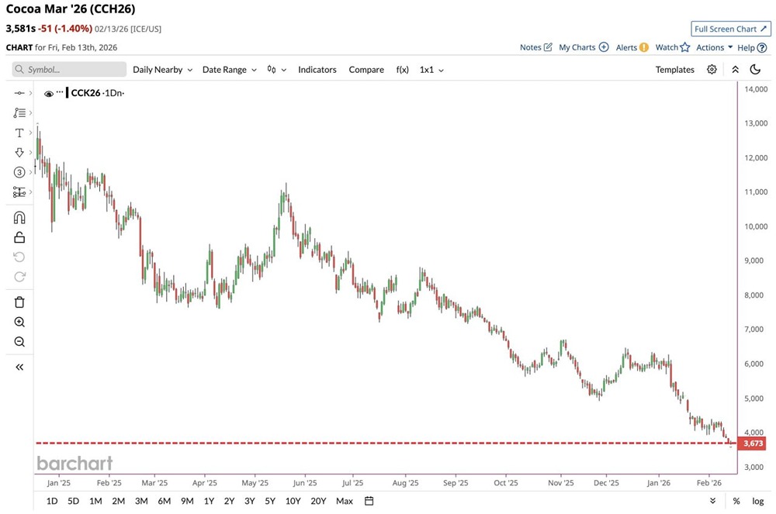Viewport: 776px width, 514px height.
Task: Open the Compare menu
Action: click(x=366, y=70)
